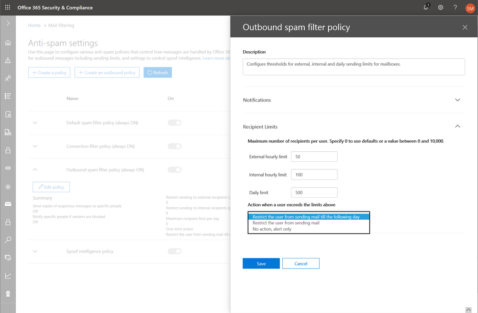Open the settings gear in the header
The height and width of the screenshot is (313, 478).
tap(441, 7)
